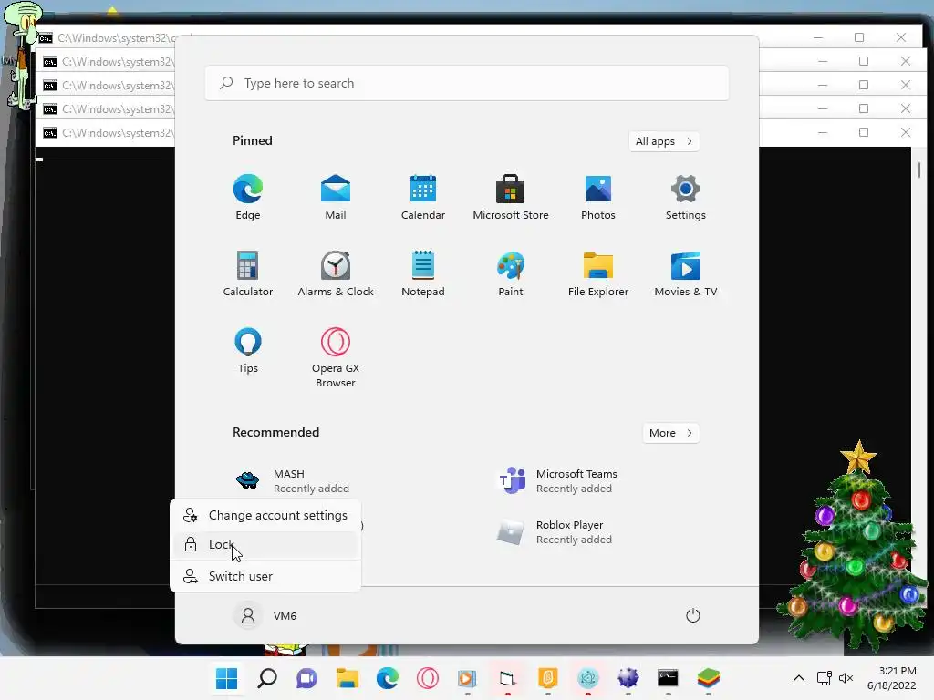
Task: Open File Explorer from the taskbar
Action: 347,678
